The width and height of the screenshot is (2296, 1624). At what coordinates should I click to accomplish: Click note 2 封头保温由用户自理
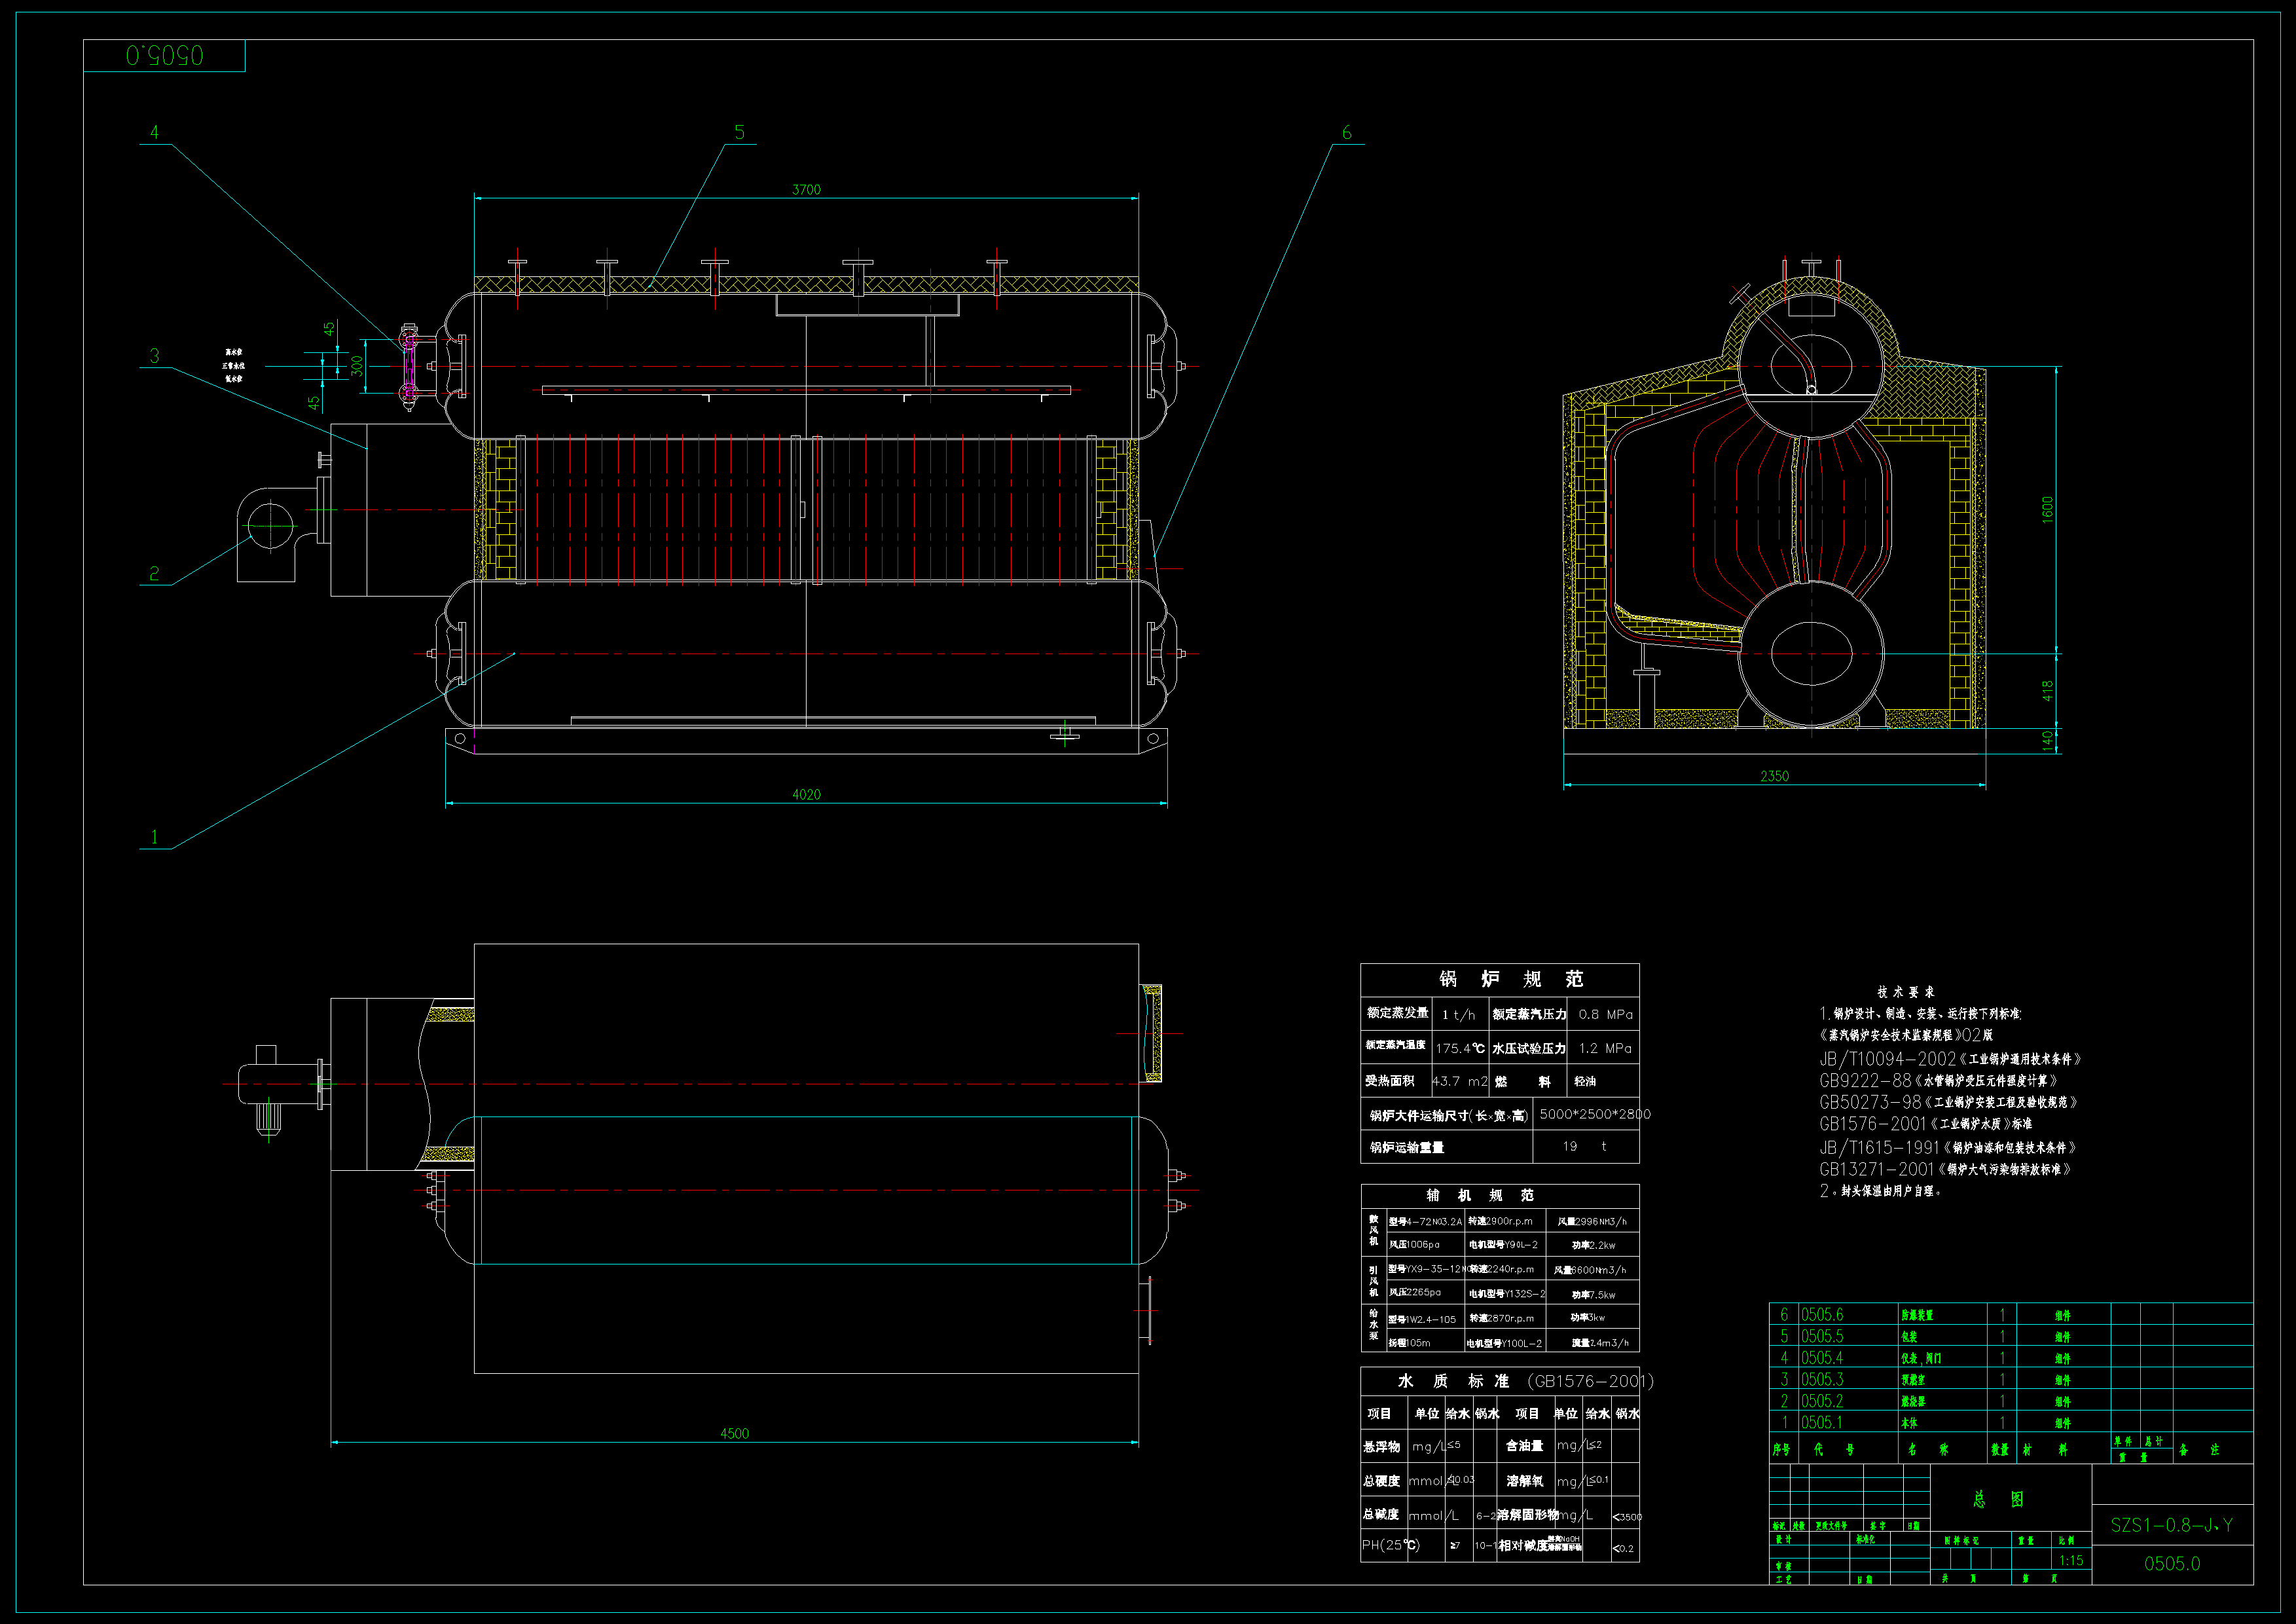(1881, 1191)
